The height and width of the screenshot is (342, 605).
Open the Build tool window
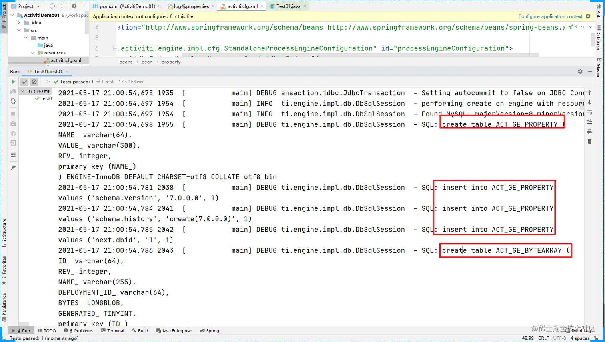(x=140, y=331)
